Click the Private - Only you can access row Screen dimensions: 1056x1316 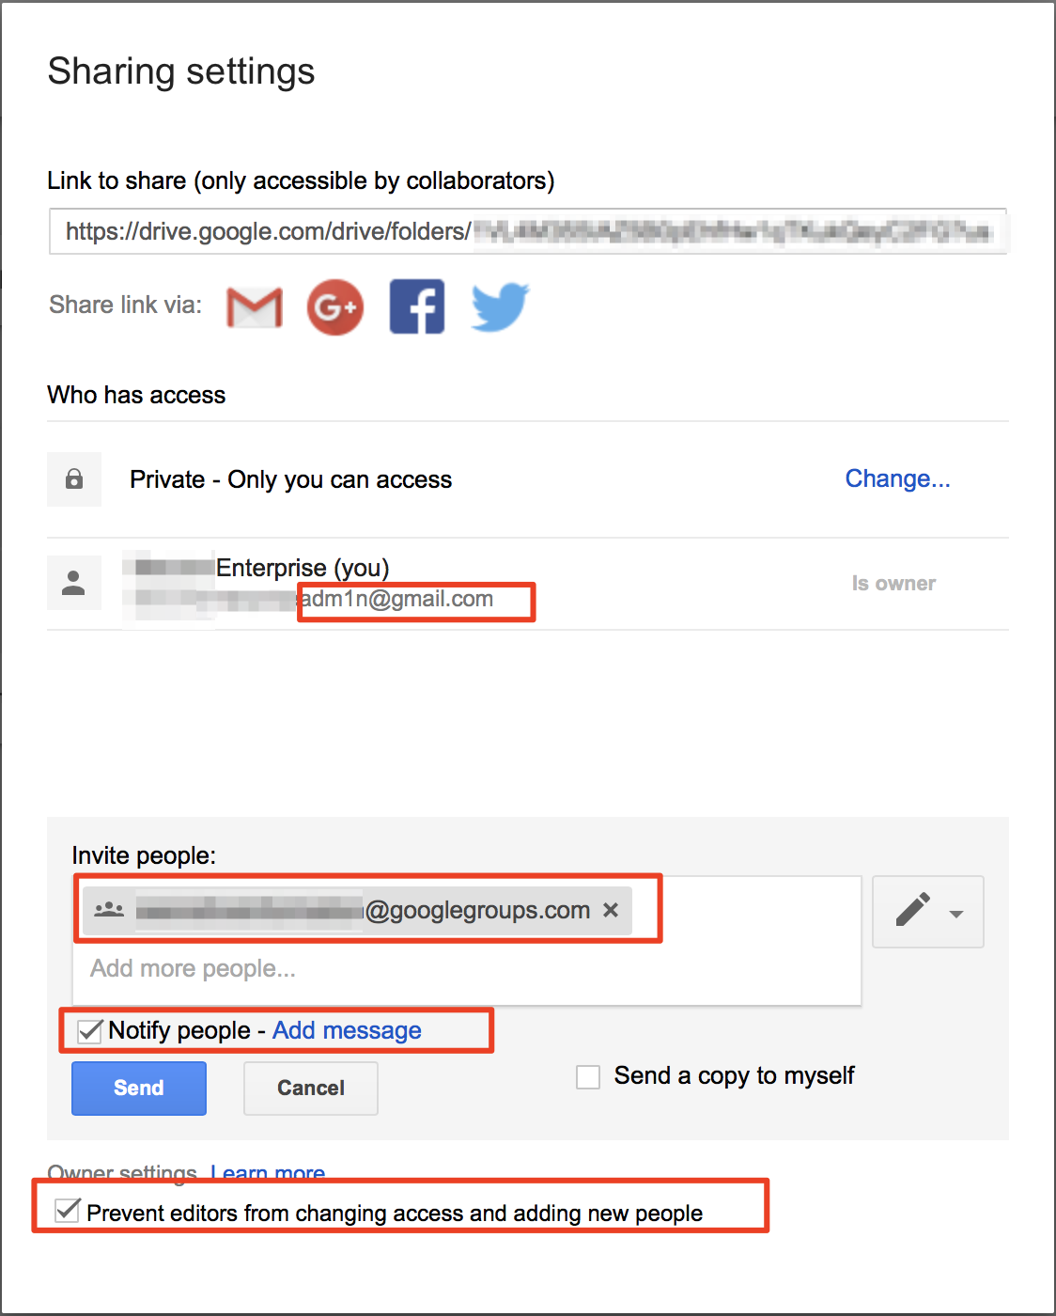(x=291, y=480)
